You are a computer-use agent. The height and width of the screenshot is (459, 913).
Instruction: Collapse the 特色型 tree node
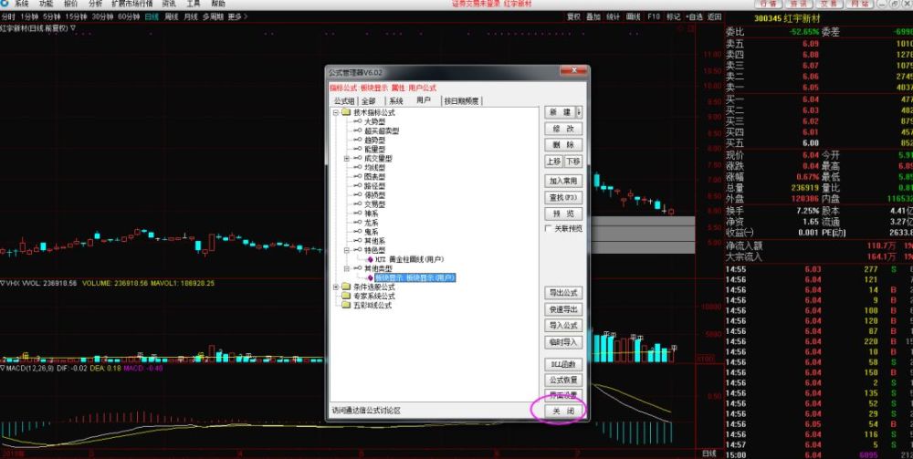point(347,249)
